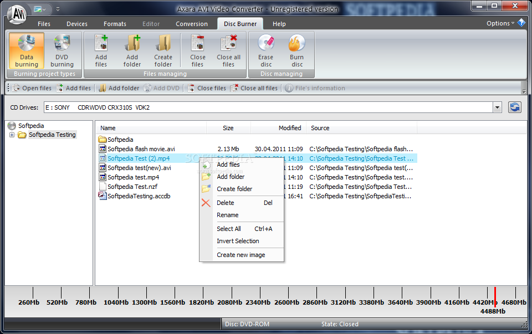
Task: Sort file list by Name column
Action: tap(151, 128)
